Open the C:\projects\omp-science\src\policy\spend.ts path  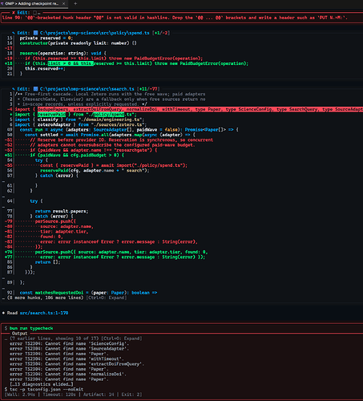tap(95, 33)
